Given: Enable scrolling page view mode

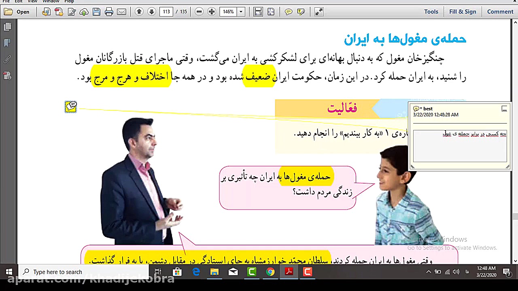Looking at the screenshot, I should pos(258,11).
